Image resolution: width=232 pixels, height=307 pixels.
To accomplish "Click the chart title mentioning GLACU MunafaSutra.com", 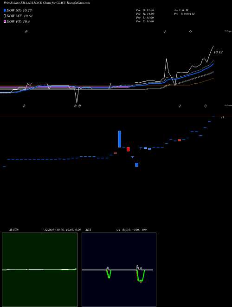I will [47, 3].
